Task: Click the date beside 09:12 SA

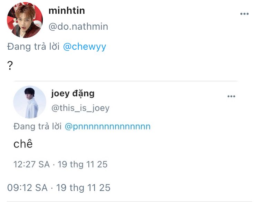Action: (x=84, y=187)
